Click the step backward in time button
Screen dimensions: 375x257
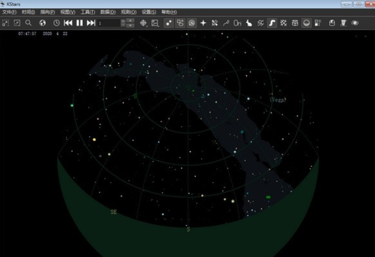coord(68,23)
